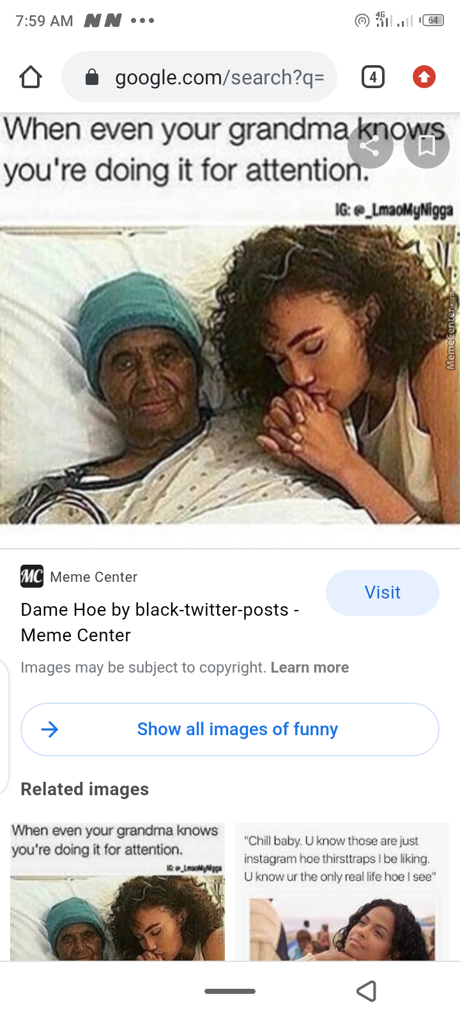
Task: Open the Learn more copyright link
Action: tap(310, 667)
